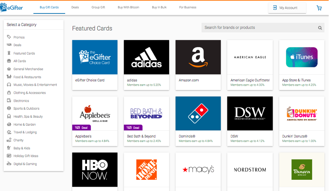The width and height of the screenshot is (329, 191).
Task: Open the Group Gift tab
Action: click(98, 7)
